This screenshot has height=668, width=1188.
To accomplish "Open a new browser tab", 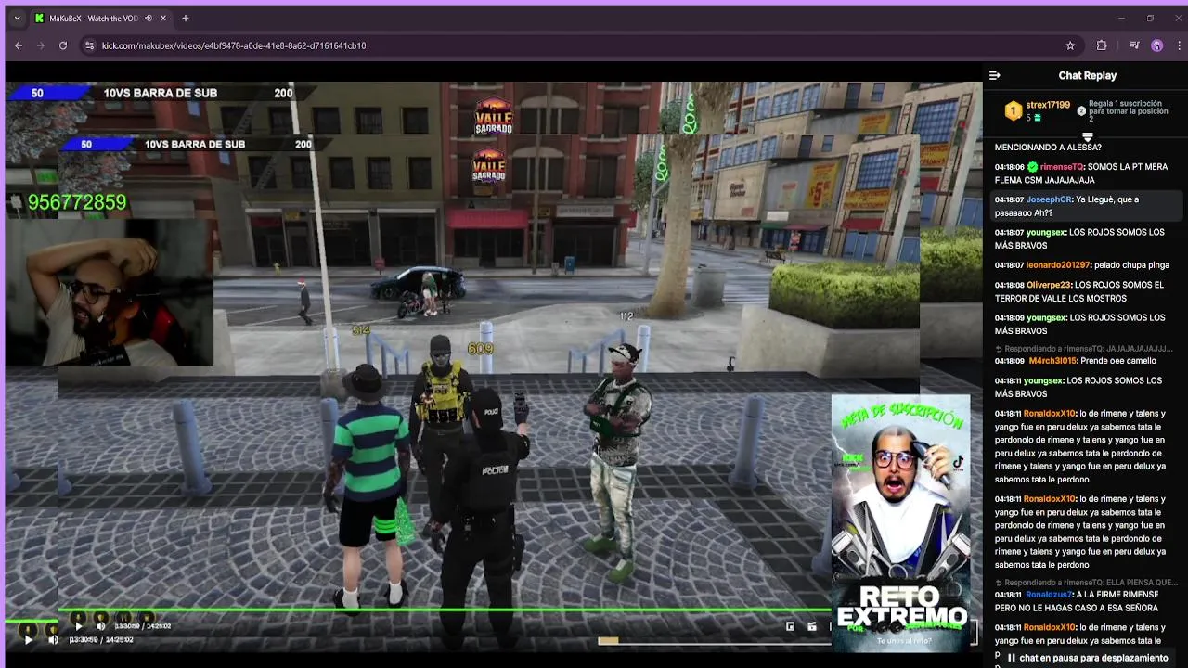I will 186,18.
